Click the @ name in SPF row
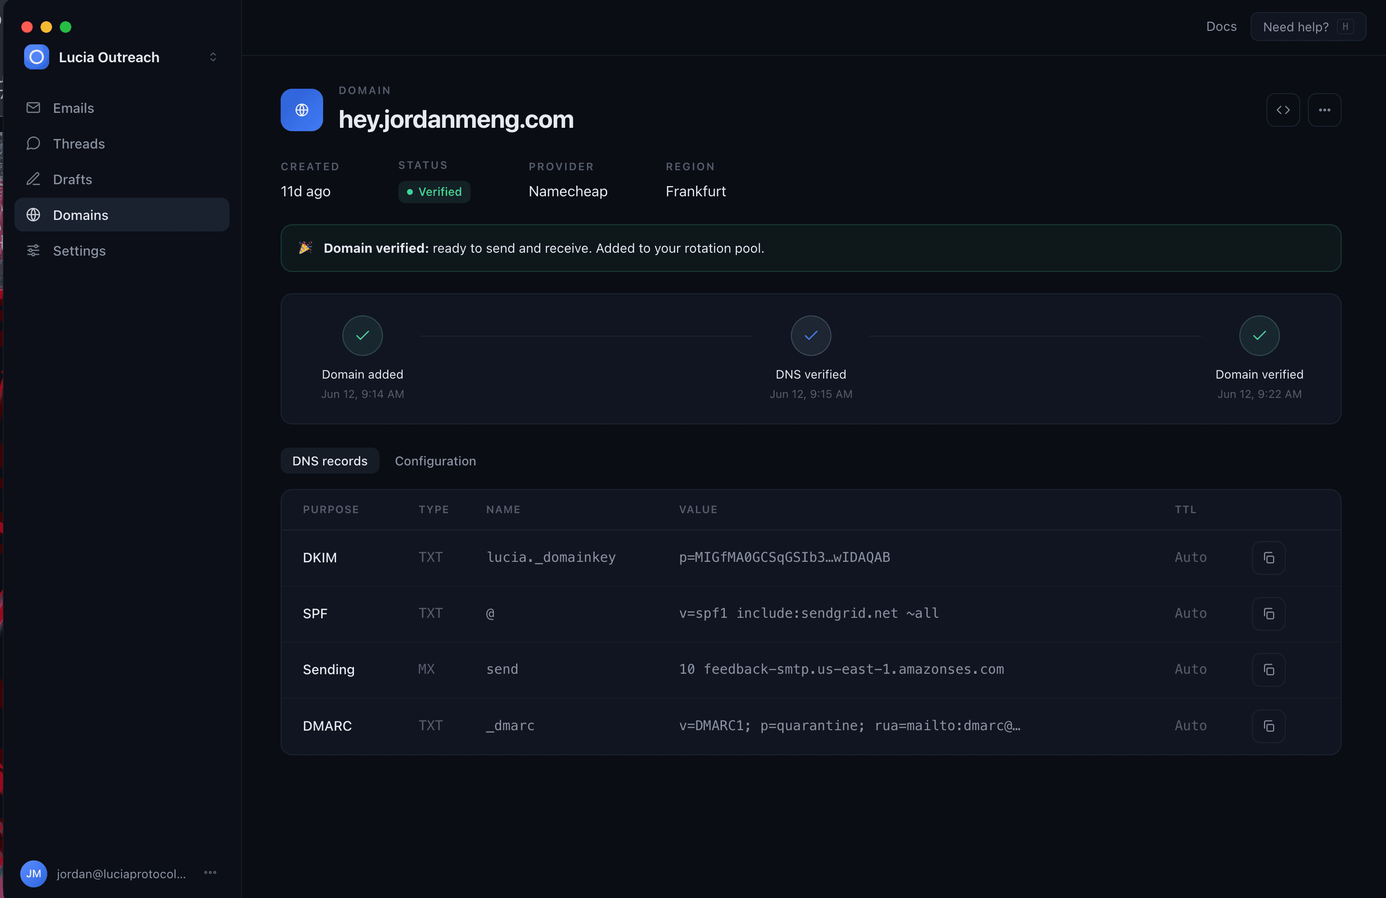The width and height of the screenshot is (1386, 898). click(x=490, y=613)
